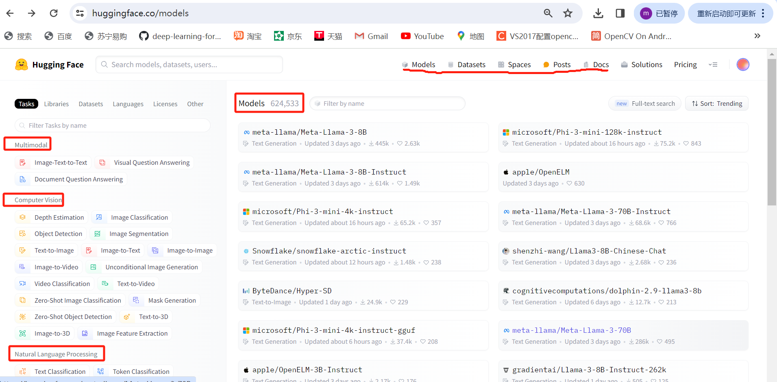Click the Mask Generation task icon
This screenshot has width=777, height=382.
coord(136,300)
